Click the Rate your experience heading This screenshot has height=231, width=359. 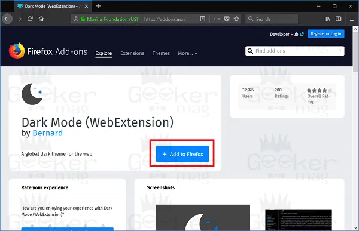(x=45, y=187)
